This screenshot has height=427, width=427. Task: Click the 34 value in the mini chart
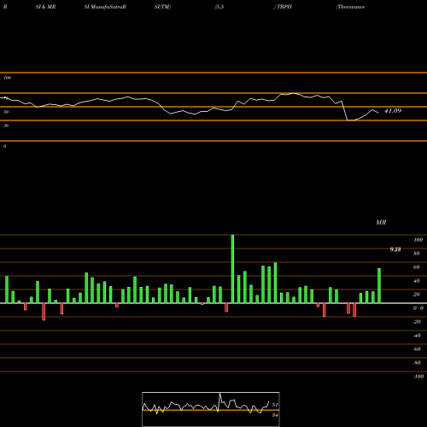point(275,415)
